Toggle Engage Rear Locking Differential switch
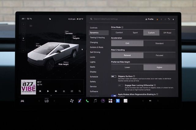Viewport: 196px width, 130px height. [x=120, y=85]
